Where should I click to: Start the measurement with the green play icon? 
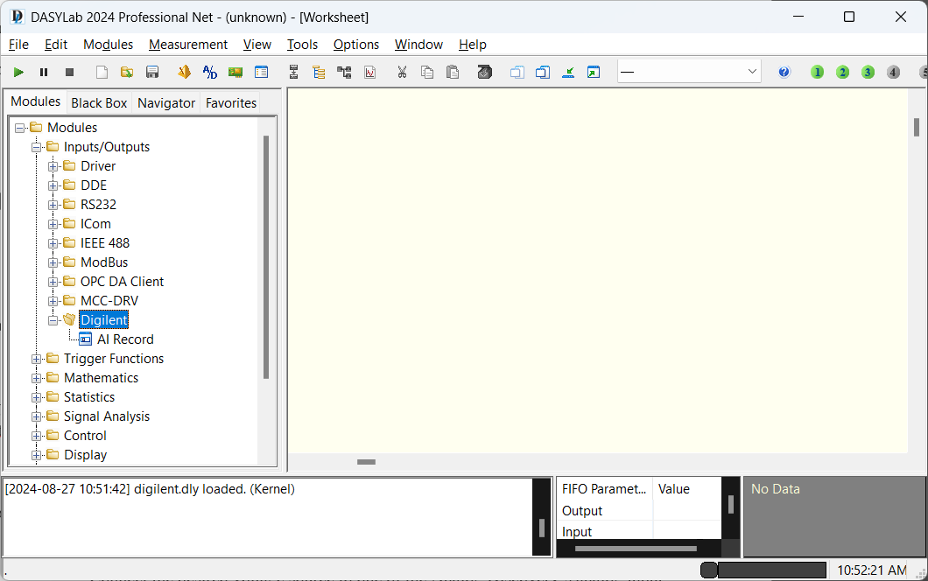(18, 72)
